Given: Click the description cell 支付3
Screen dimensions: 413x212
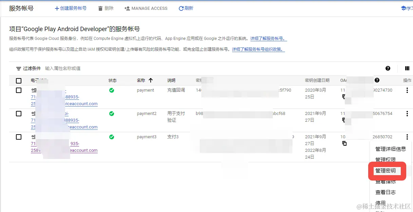Looking at the screenshot, I should click(x=173, y=137).
